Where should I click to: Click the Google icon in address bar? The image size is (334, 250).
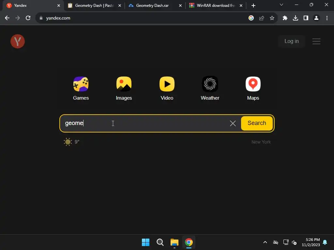[x=251, y=18]
